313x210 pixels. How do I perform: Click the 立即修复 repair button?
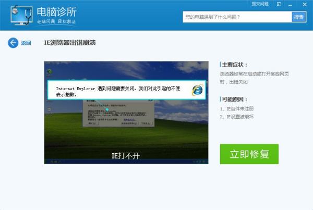(249, 154)
